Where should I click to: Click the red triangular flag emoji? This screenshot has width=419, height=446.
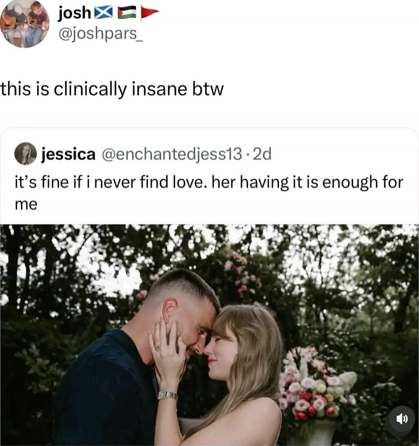pyautogui.click(x=149, y=13)
